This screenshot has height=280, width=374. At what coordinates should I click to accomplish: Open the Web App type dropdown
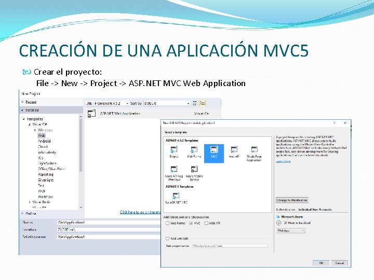(290, 230)
